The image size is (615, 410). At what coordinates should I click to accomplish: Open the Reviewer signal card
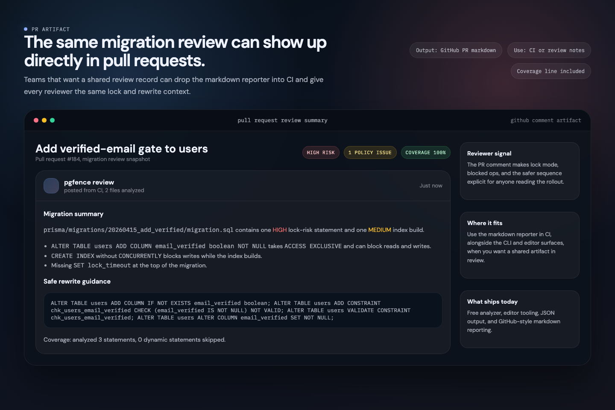[519, 171]
